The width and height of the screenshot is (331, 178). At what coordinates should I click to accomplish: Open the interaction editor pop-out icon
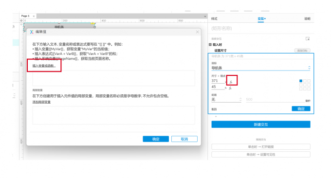(x=308, y=38)
